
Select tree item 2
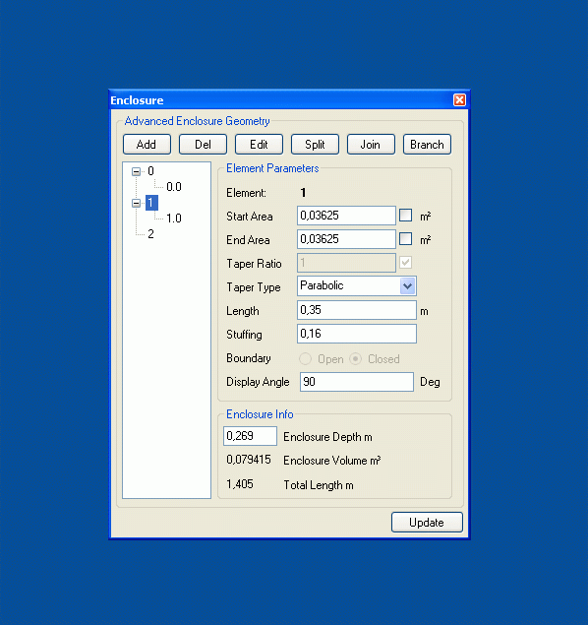[150, 234]
